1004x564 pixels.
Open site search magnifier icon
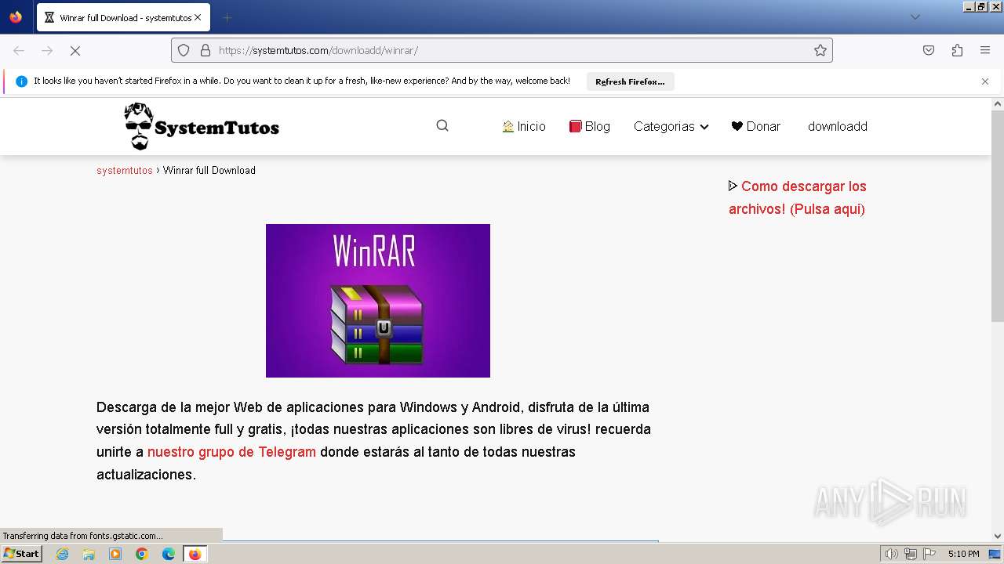(x=442, y=126)
